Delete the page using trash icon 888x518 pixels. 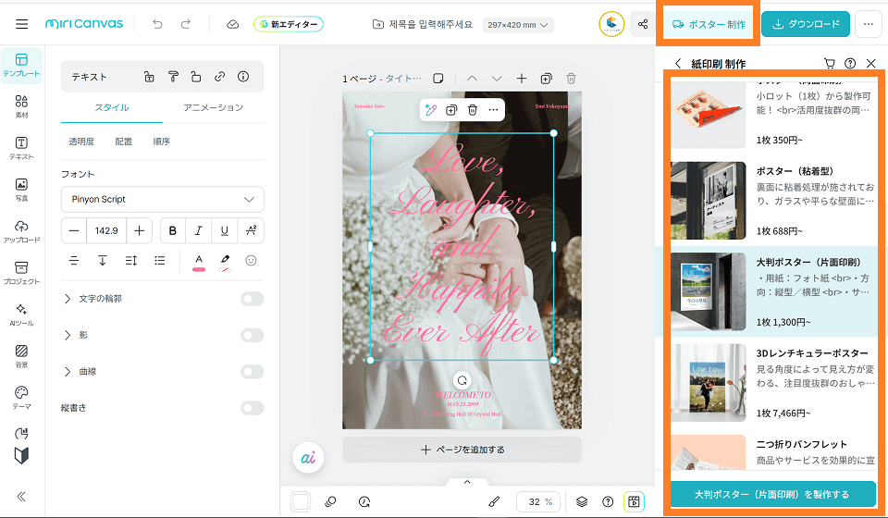[571, 79]
